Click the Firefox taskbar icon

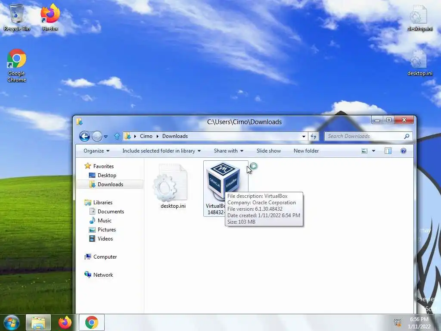[x=65, y=322]
